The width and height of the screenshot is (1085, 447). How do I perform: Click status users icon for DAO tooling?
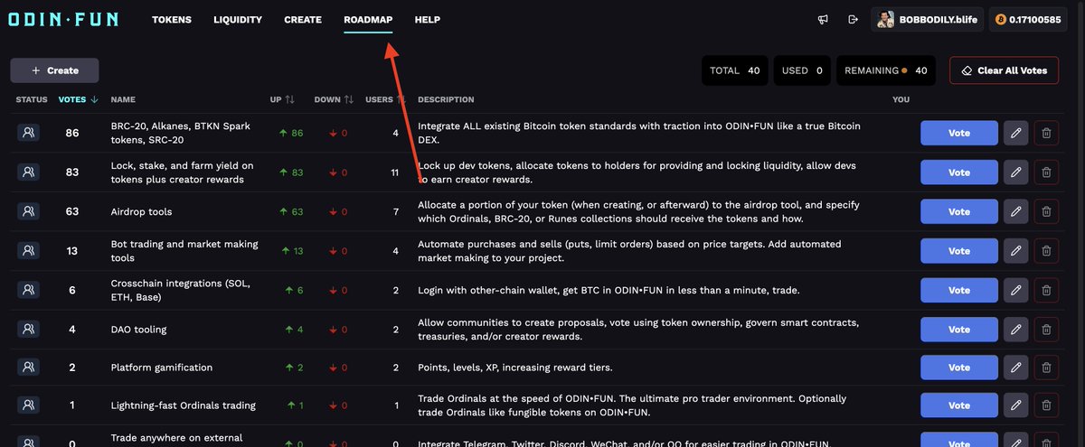click(29, 330)
